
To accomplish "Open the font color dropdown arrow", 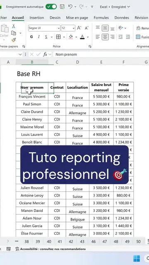I will click(x=88, y=37).
